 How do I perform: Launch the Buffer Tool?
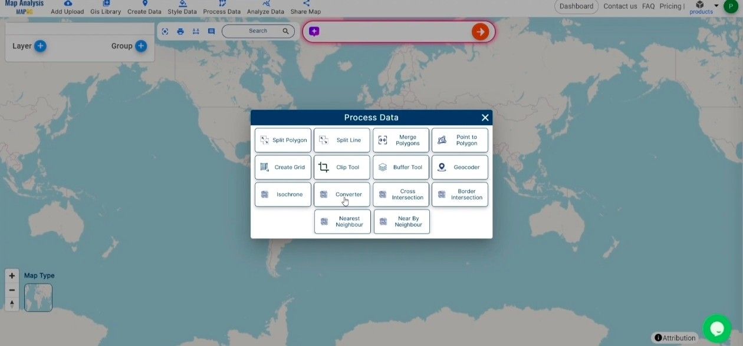pyautogui.click(x=401, y=167)
